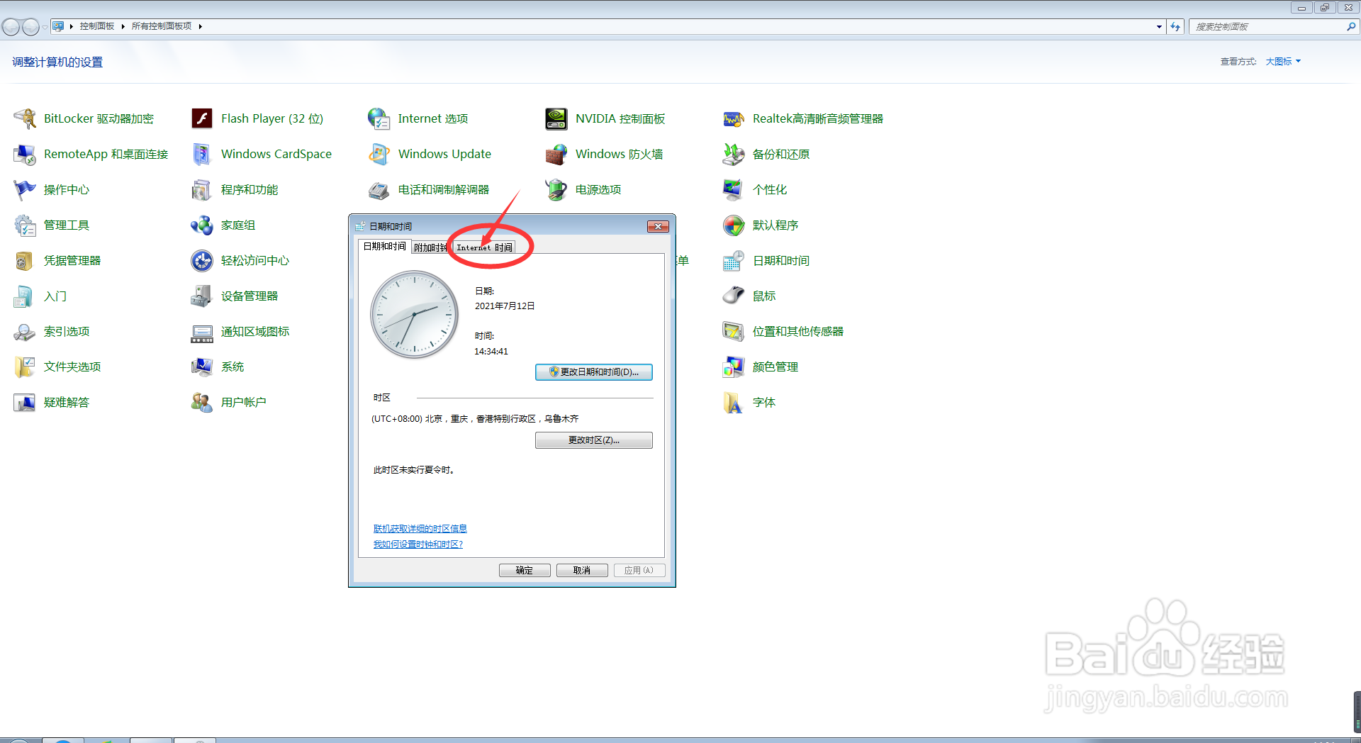Viewport: 1361px width, 743px height.
Task: Open 疑难解答 link
Action: click(x=66, y=402)
